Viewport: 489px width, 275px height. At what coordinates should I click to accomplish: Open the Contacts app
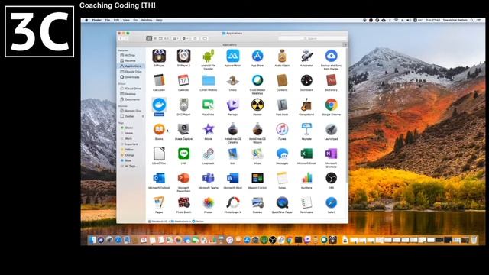(x=282, y=80)
